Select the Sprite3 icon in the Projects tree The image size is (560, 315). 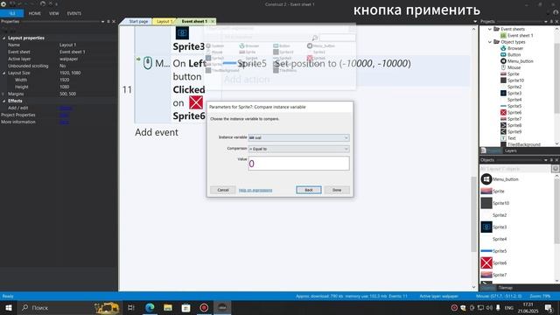pyautogui.click(x=503, y=94)
